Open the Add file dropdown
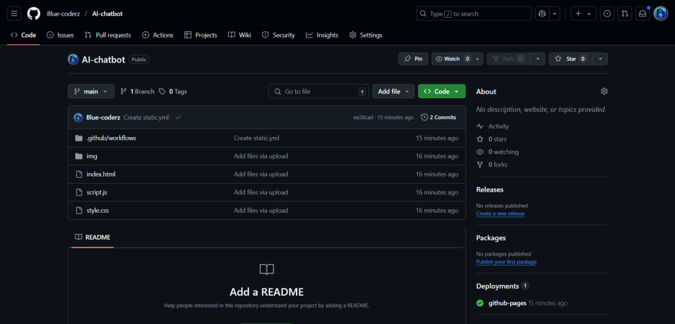675x324 pixels. pyautogui.click(x=394, y=92)
